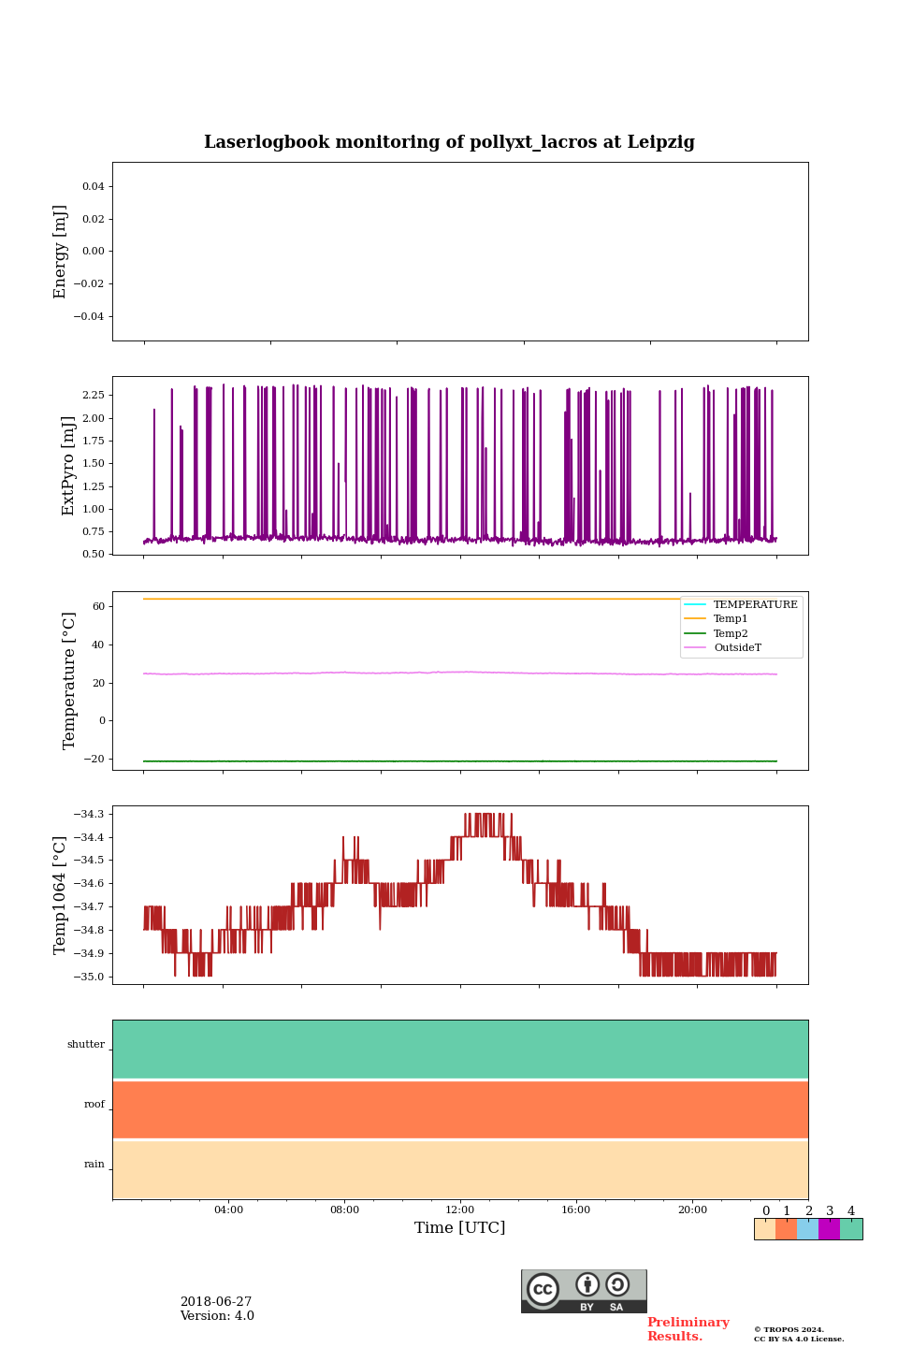Click the SA share-alike circular arrow icon
The height and width of the screenshot is (1347, 898).
[617, 1284]
